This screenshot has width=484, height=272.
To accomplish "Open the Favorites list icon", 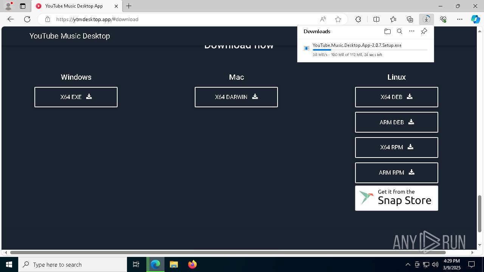I will [393, 19].
